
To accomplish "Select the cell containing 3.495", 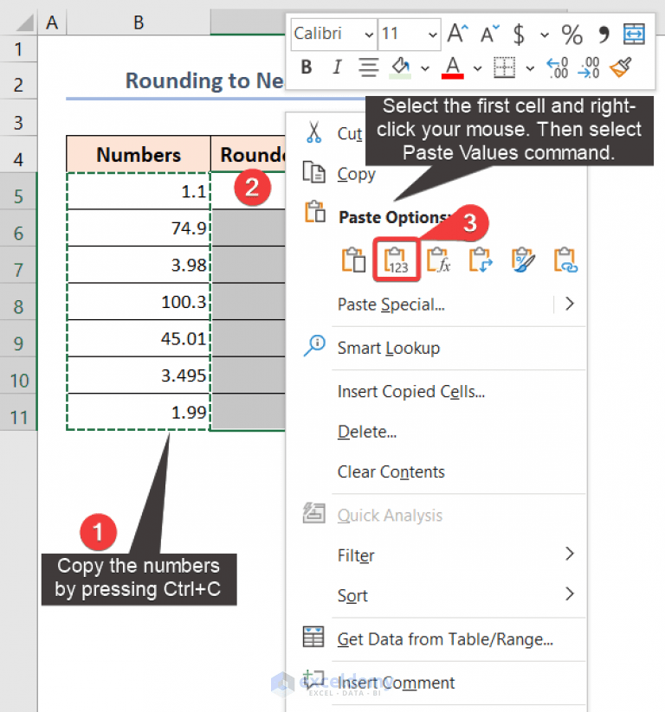I will [139, 375].
